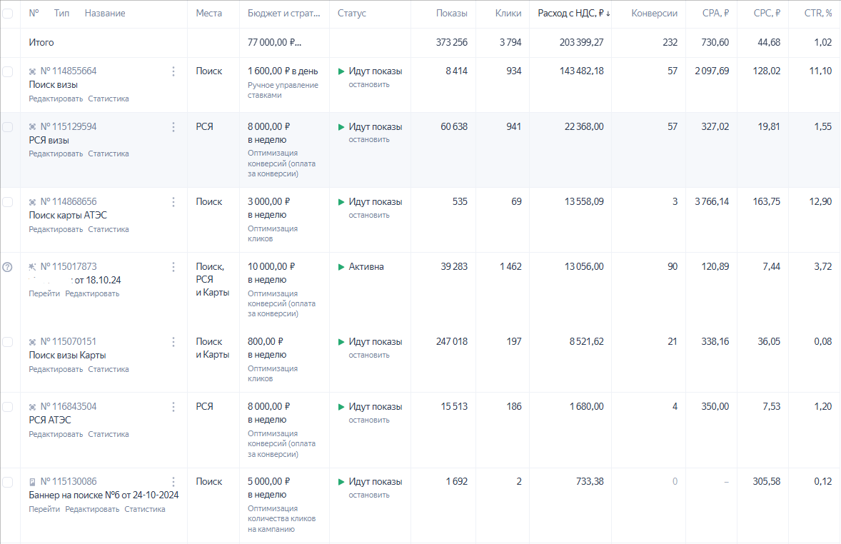841x544 pixels.
Task: Follow the Перейти link under campaign 115017873
Action: tap(44, 294)
